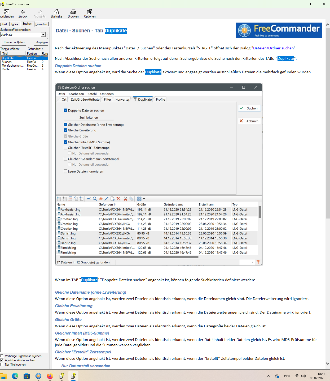Go back with the Zurück arrow
Screen dimensions: 330x381
23,14
